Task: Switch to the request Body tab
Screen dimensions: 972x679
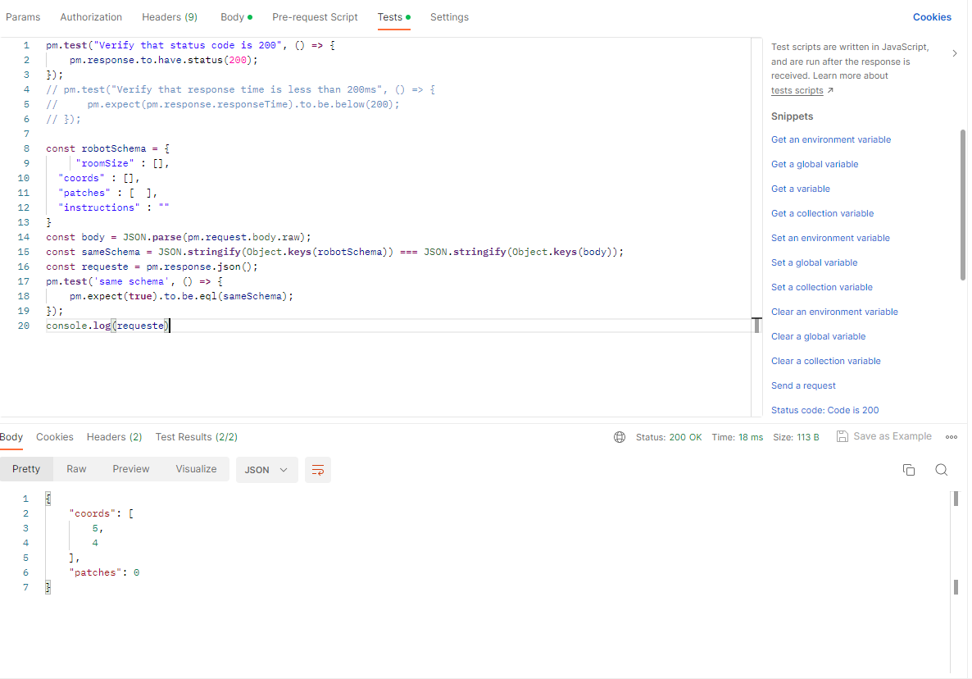Action: point(236,17)
